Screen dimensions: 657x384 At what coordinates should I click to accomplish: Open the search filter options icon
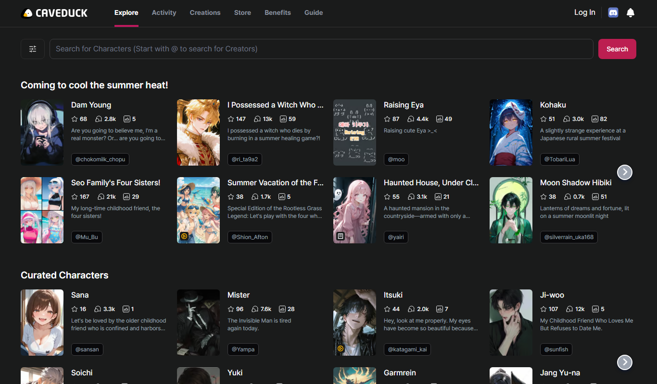[x=33, y=49]
